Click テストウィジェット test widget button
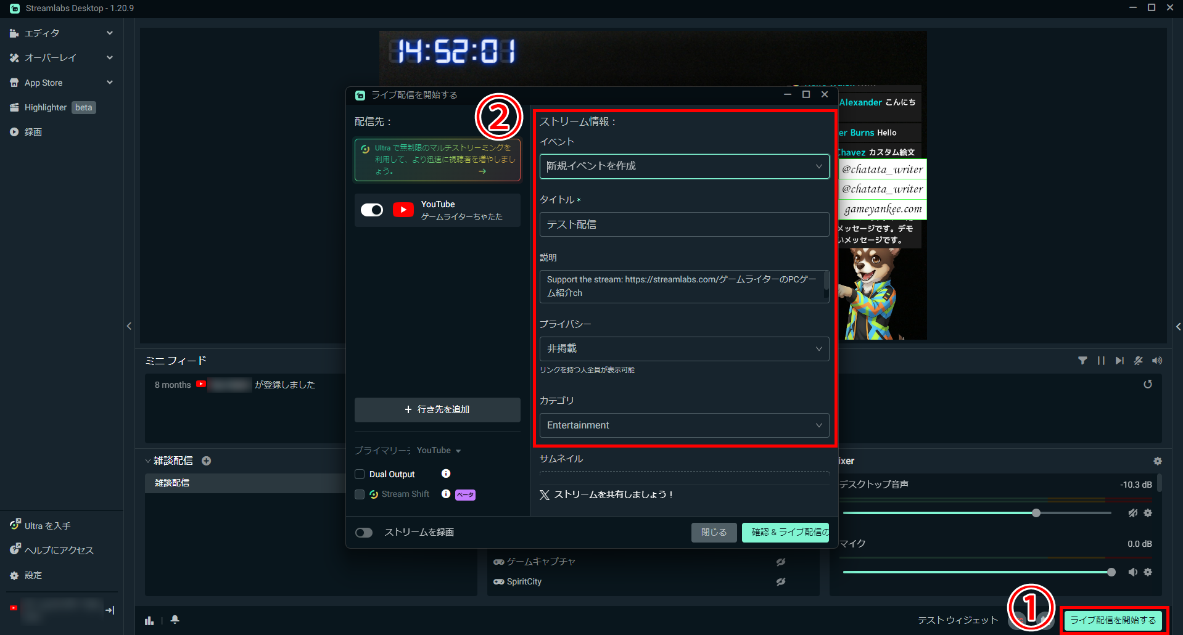The width and height of the screenshot is (1183, 635). tap(957, 620)
